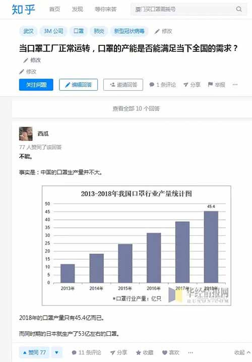The image size is (252, 362).
Task: Open the 肺炎 topic tag
Action: click(x=99, y=31)
